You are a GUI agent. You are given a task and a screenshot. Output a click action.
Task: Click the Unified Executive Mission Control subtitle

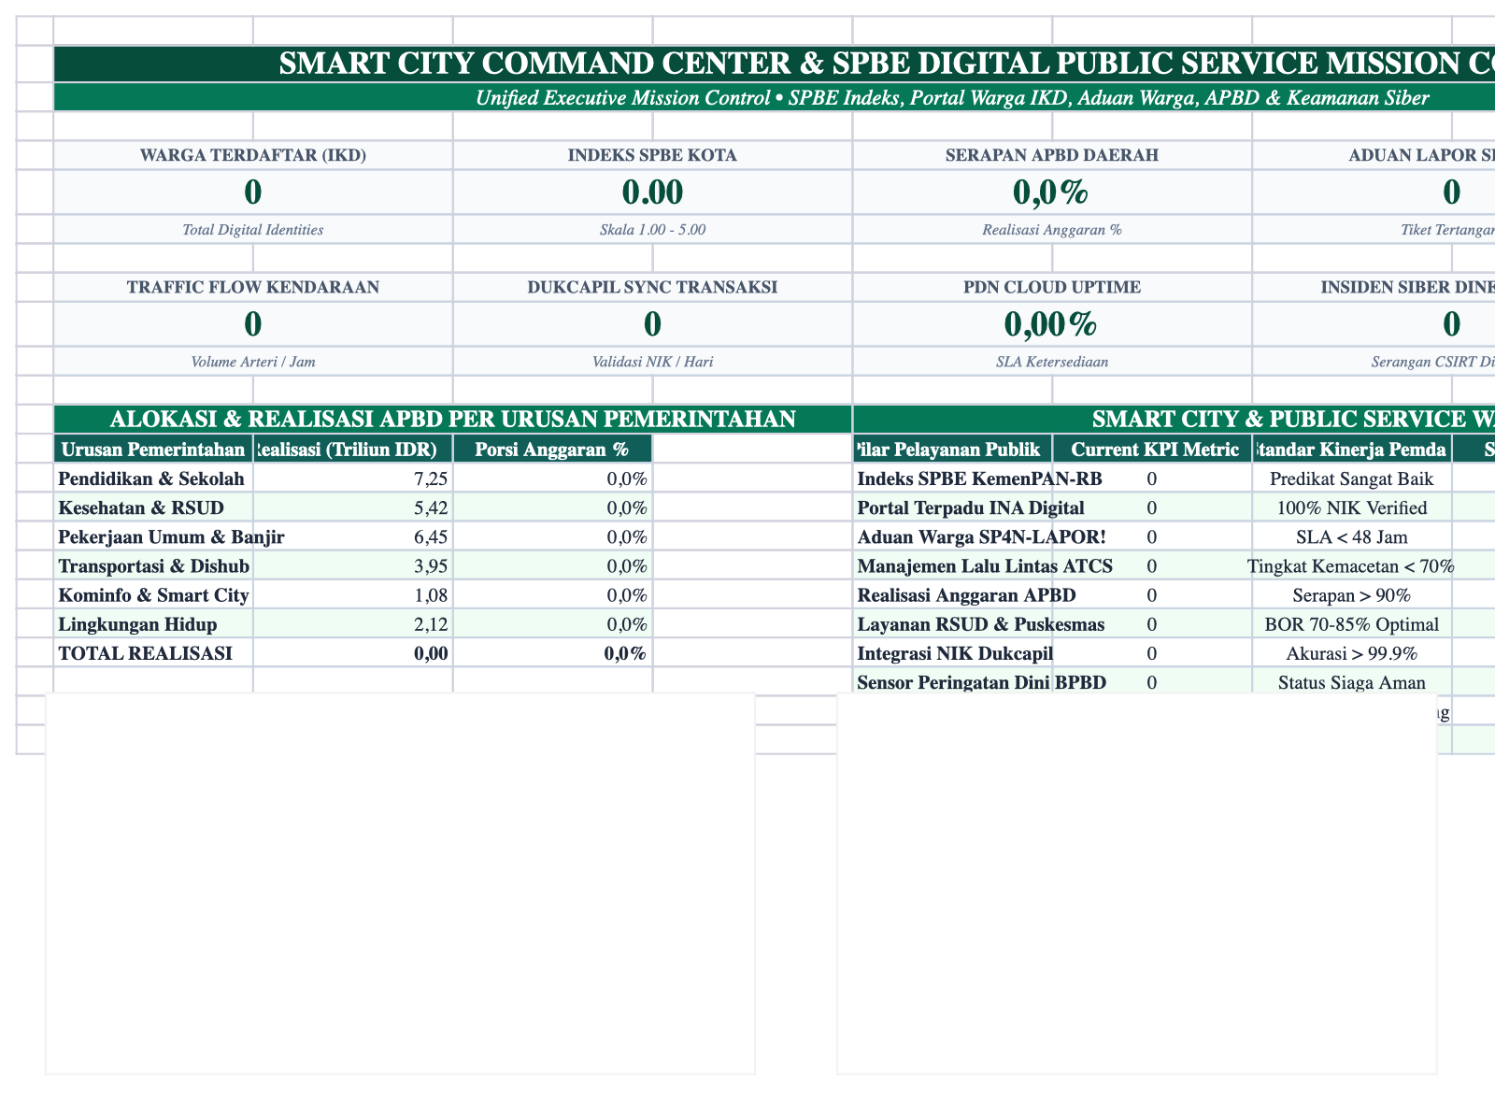click(952, 97)
